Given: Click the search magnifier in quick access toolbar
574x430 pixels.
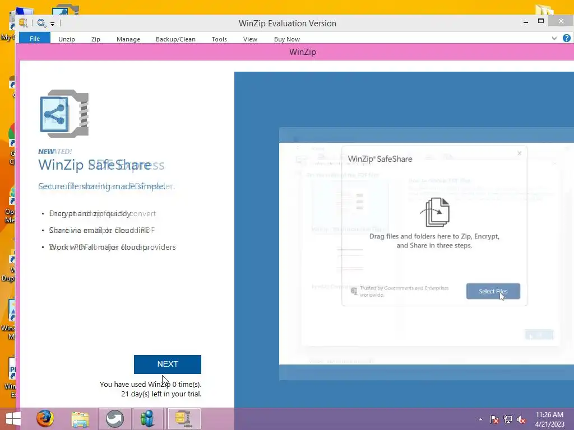Looking at the screenshot, I should click(41, 24).
